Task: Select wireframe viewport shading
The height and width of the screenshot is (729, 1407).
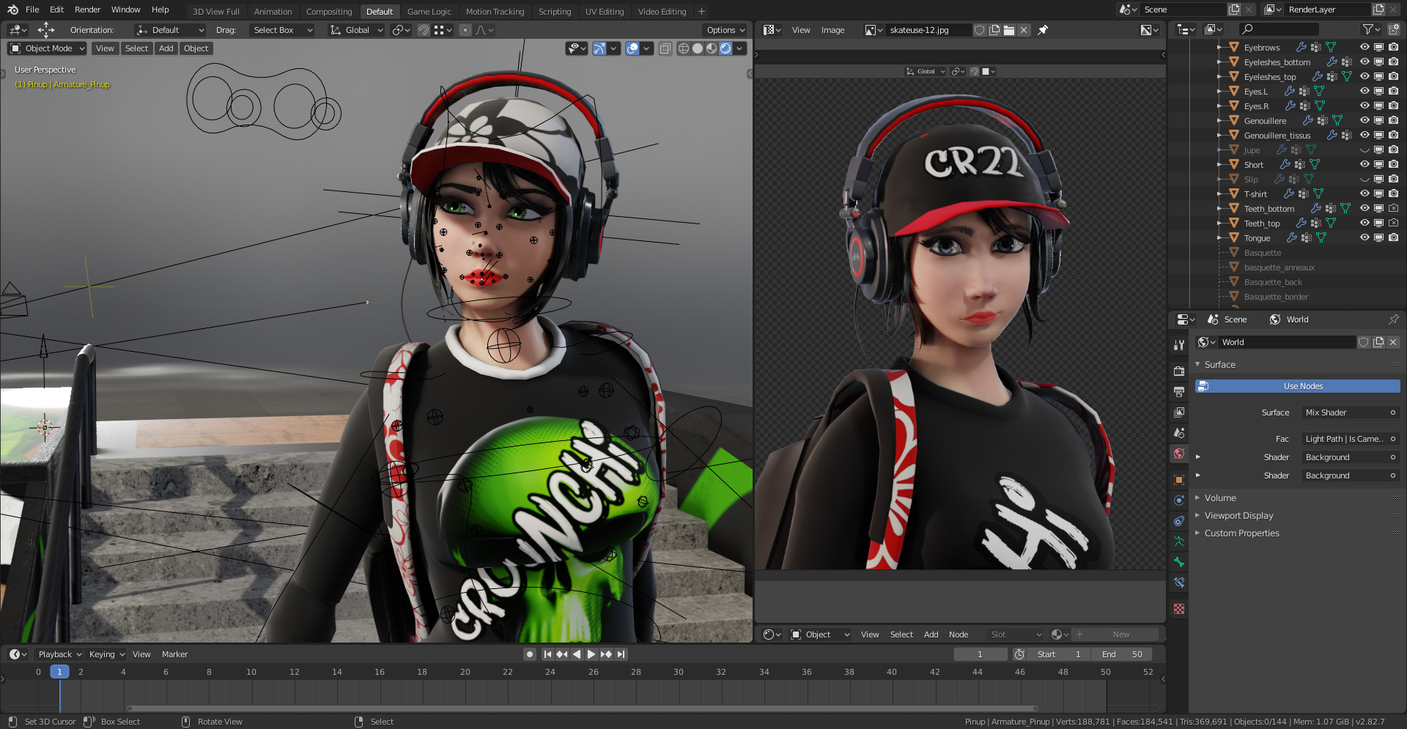Action: [x=684, y=48]
